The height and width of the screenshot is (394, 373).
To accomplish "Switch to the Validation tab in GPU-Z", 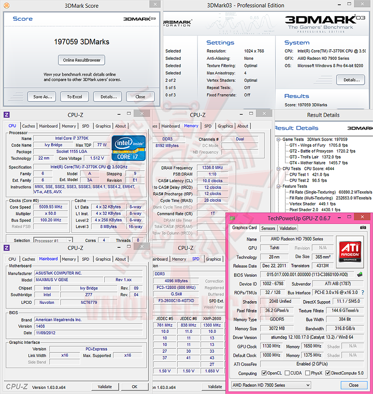I will click(x=288, y=228).
